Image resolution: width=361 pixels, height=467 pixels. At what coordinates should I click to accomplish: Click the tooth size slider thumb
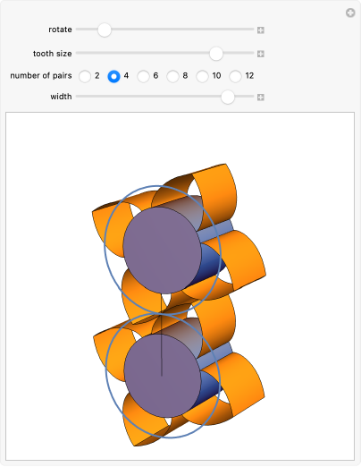(x=216, y=54)
